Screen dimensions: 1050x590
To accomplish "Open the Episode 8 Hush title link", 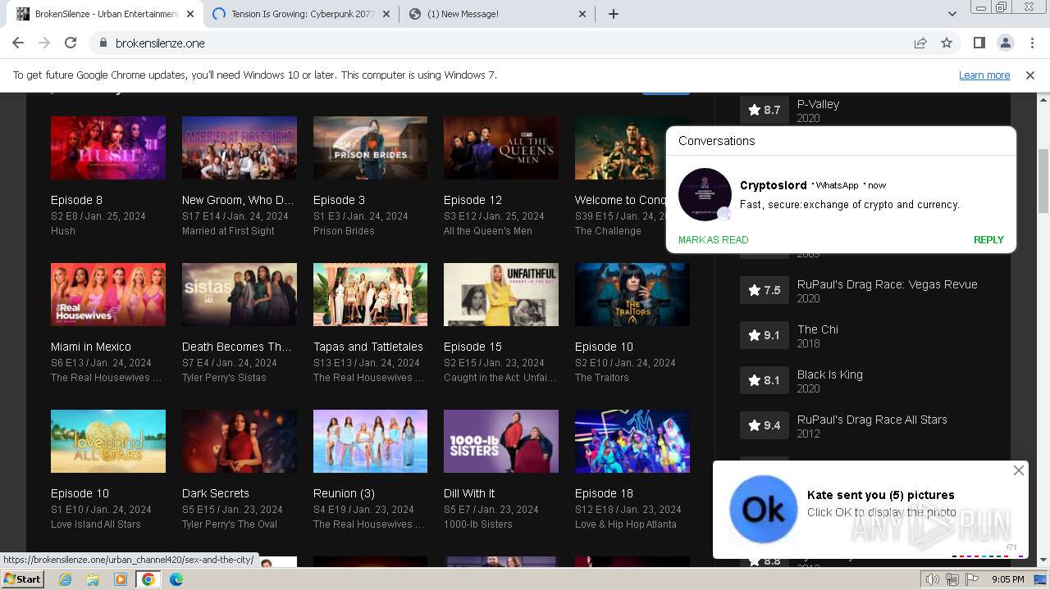I will [77, 200].
